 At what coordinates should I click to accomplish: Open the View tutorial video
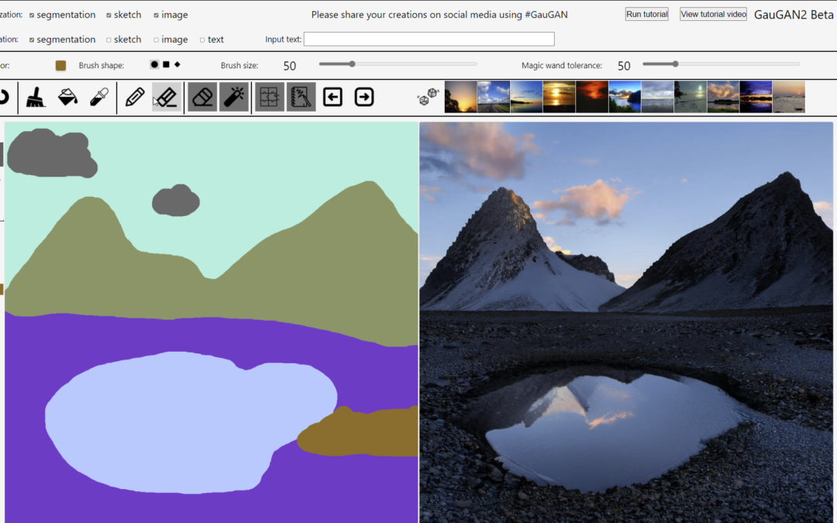pos(712,13)
